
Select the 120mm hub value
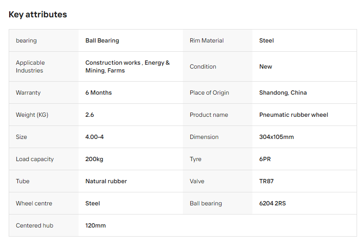(96, 225)
